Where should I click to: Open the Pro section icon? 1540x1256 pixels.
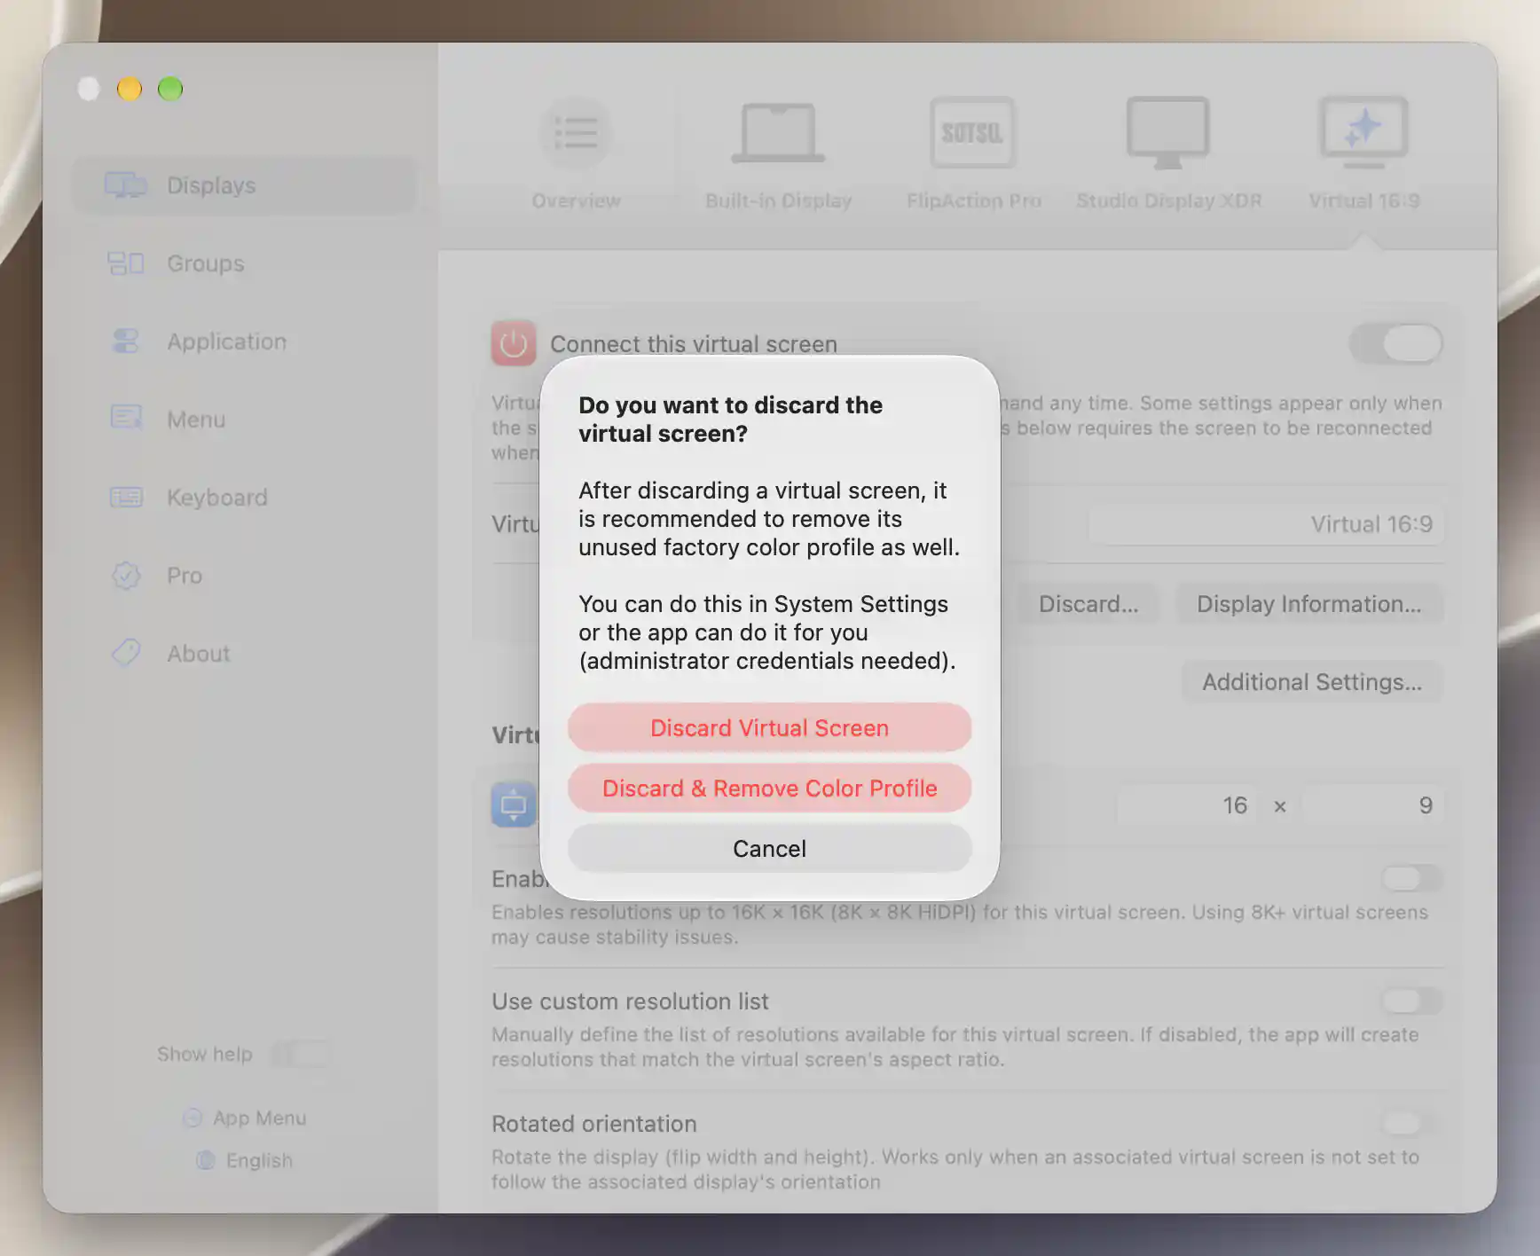click(x=126, y=576)
